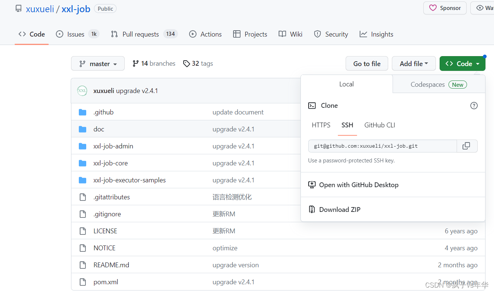This screenshot has width=494, height=292.
Task: Open the README.md file link
Action: 111,265
